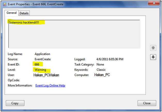Click the Source value EventCreate

pyautogui.click(x=43, y=59)
